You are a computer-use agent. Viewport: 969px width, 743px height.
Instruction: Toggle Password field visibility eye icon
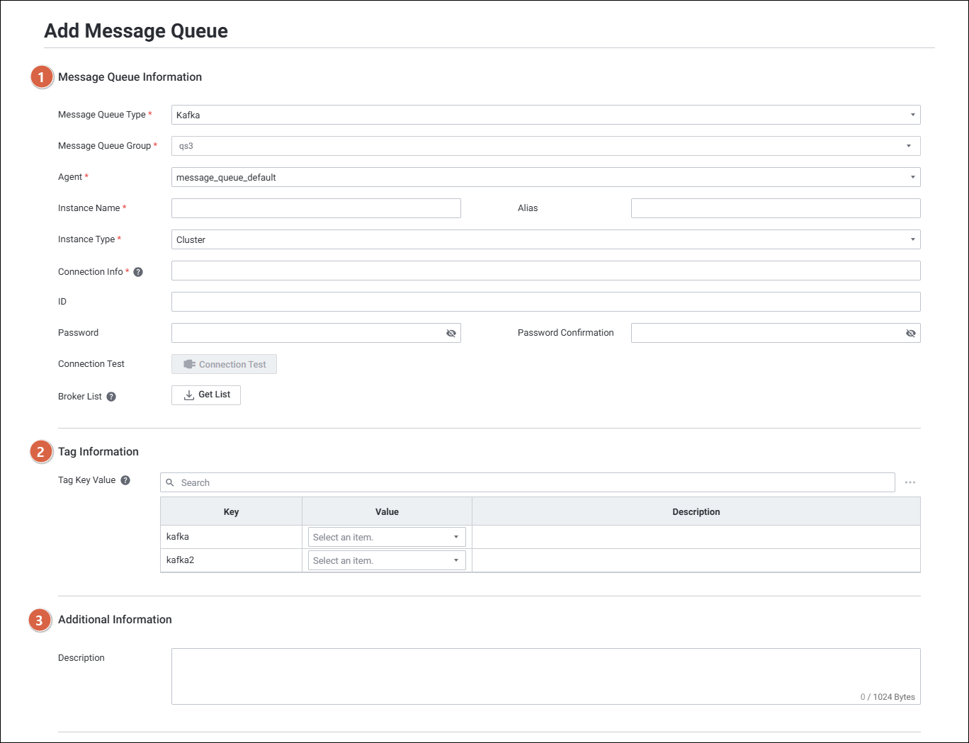[451, 333]
